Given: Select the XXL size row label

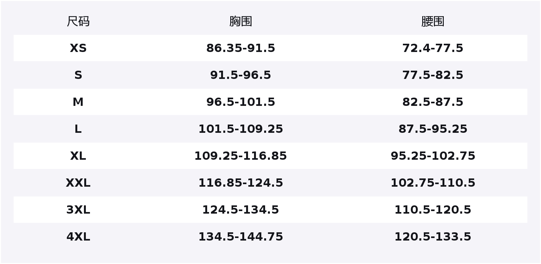Looking at the screenshot, I should coord(78,183).
